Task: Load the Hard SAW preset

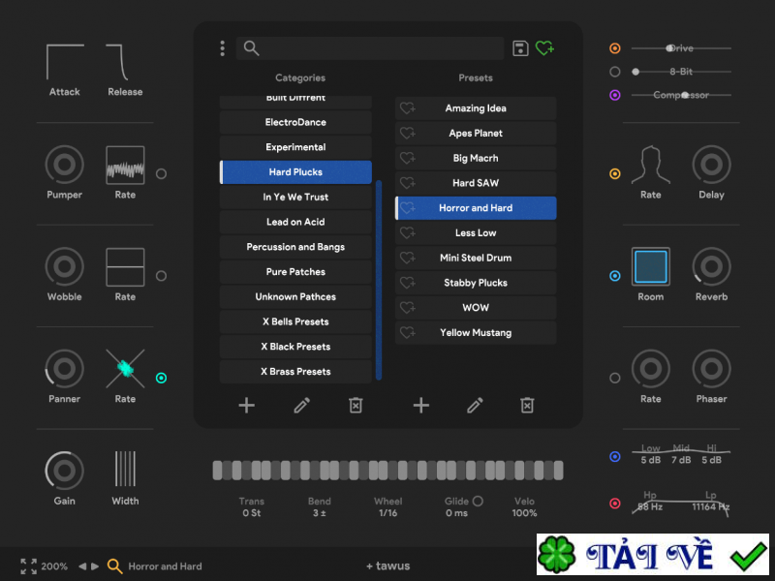Action: click(x=476, y=183)
